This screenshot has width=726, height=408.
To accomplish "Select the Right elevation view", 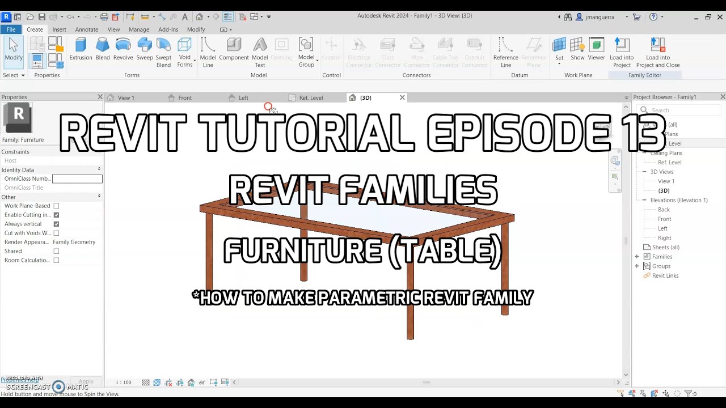I will 664,238.
